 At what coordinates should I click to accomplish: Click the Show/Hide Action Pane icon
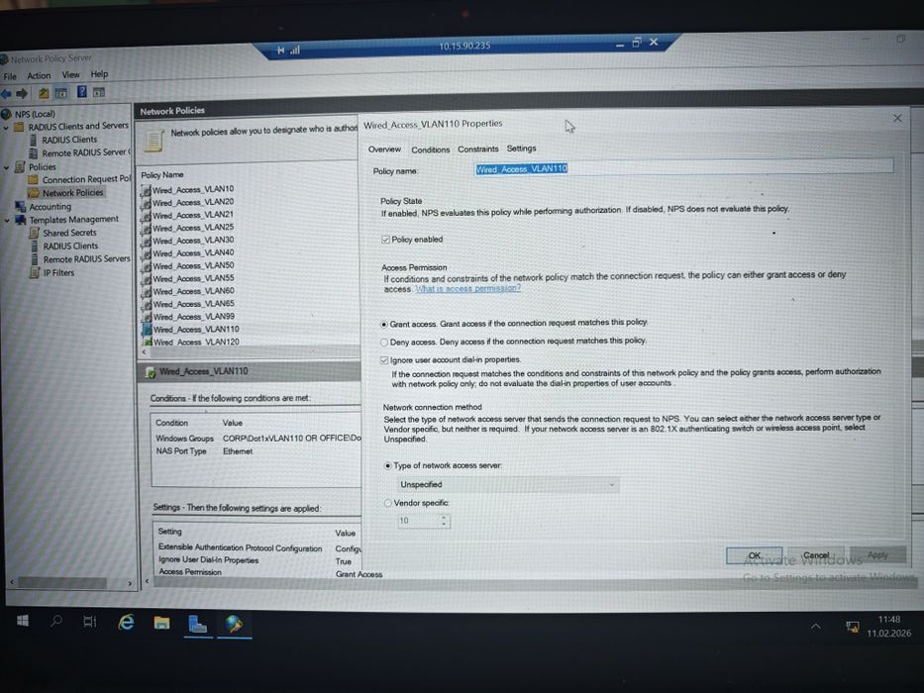point(99,92)
